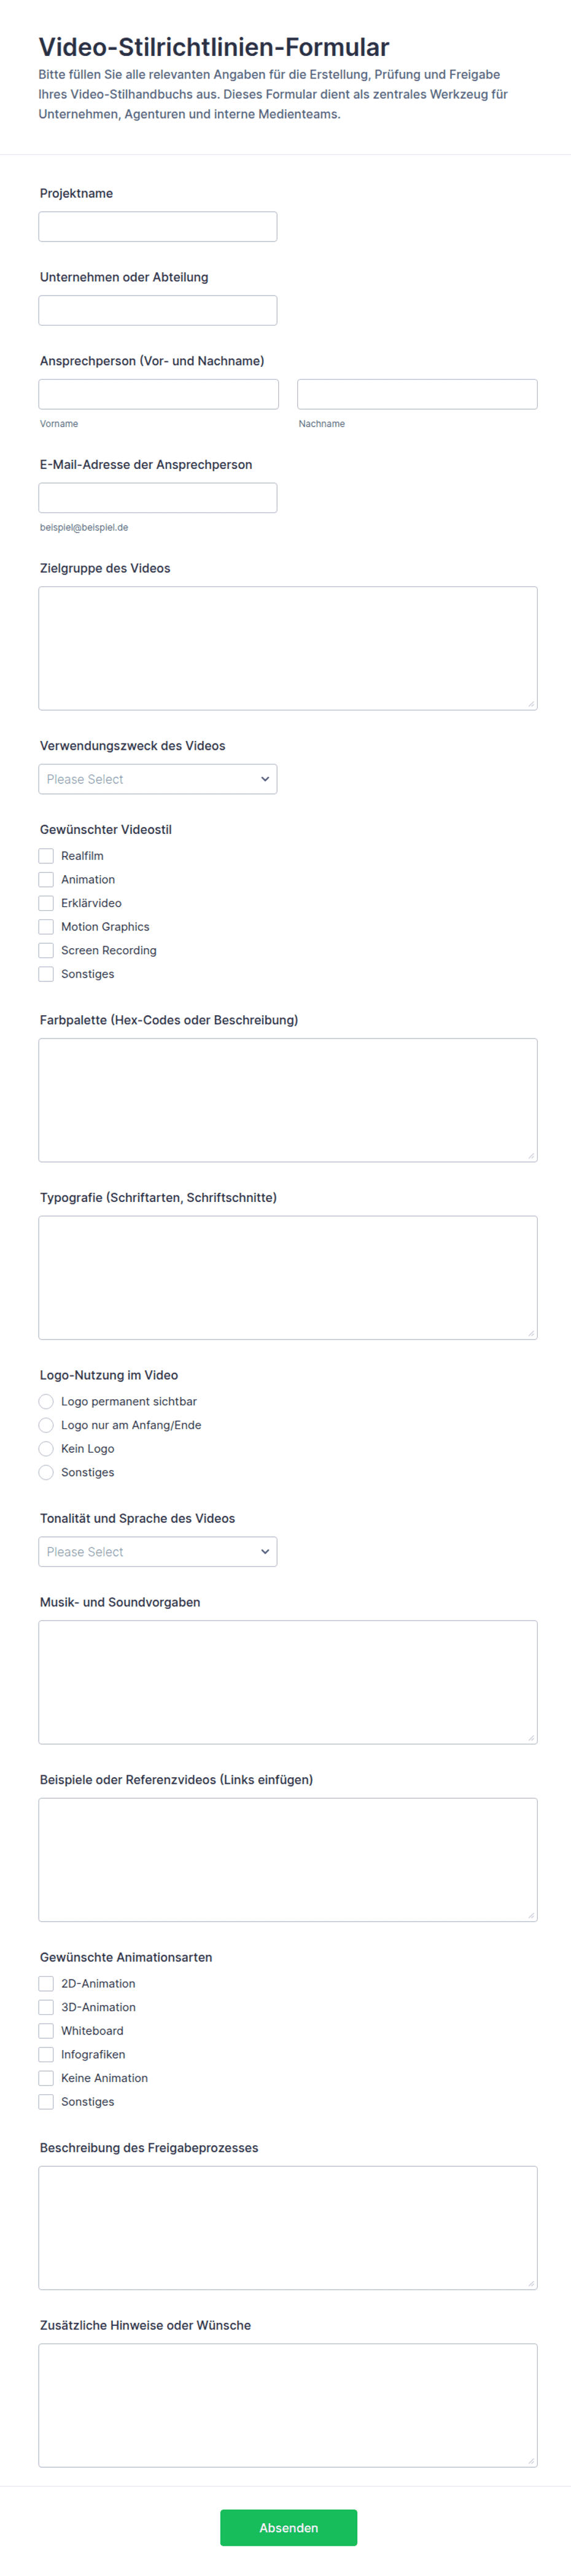The image size is (571, 2576).
Task: Click the Musik- und Soundvorgaben text area
Action: (x=288, y=1682)
